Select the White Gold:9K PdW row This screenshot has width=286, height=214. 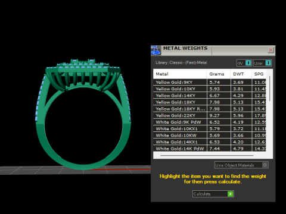pyautogui.click(x=210, y=122)
